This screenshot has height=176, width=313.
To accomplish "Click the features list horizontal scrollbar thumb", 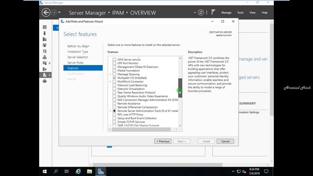I will (x=141, y=129).
